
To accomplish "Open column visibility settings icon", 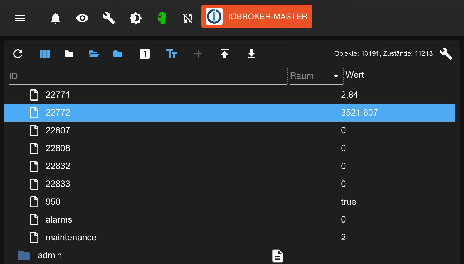I will click(45, 54).
